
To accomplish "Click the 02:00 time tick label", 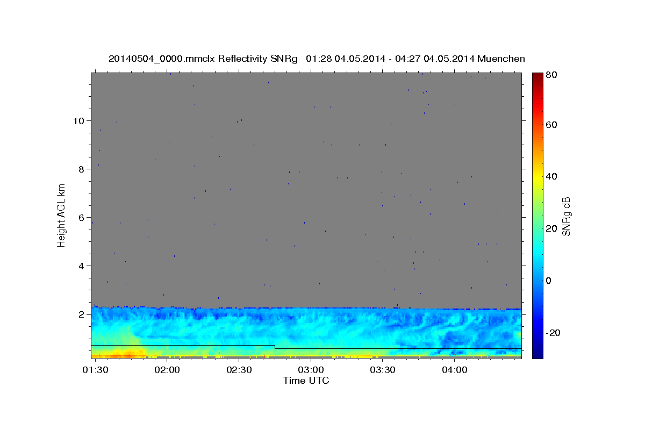I will coord(167,370).
